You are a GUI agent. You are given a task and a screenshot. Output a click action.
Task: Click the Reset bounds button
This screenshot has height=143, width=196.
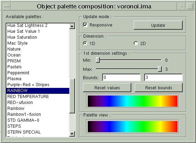[159, 88]
